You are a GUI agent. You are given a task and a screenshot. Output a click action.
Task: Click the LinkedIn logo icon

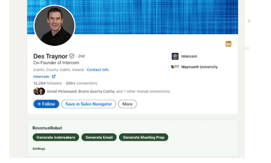click(228, 44)
